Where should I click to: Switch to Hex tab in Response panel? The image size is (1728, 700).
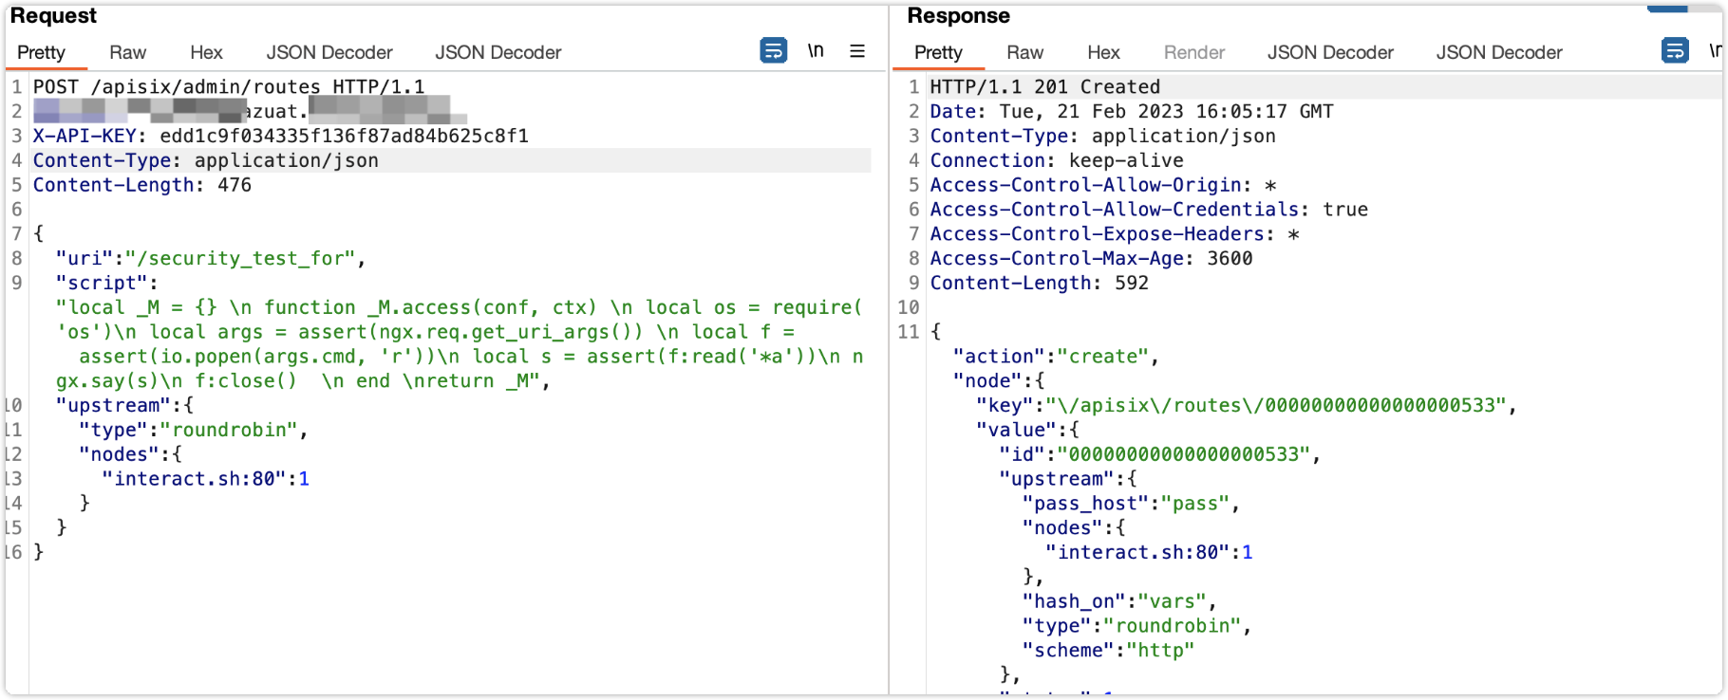[1103, 53]
